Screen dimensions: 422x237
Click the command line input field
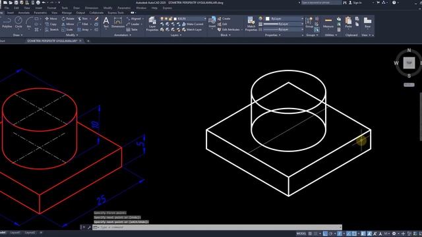[x=217, y=227]
